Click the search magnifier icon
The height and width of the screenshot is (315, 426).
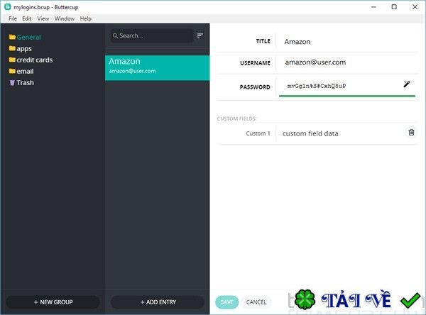pos(115,35)
